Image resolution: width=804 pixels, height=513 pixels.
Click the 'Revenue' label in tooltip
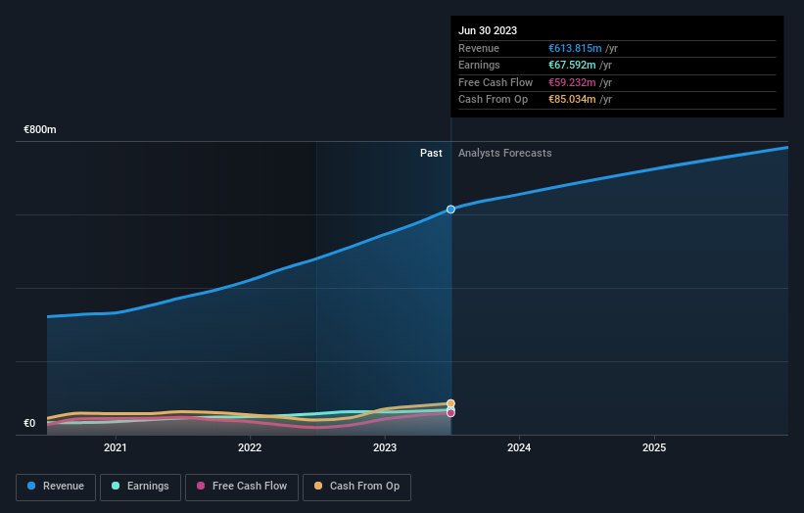[x=479, y=48]
